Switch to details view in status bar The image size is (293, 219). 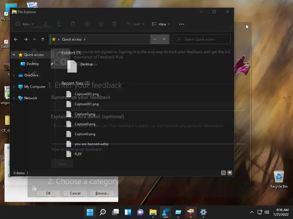pos(223,173)
